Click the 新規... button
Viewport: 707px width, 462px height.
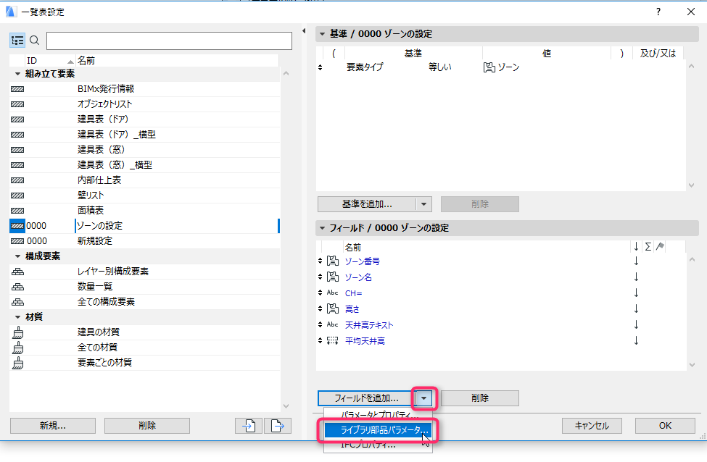53,426
